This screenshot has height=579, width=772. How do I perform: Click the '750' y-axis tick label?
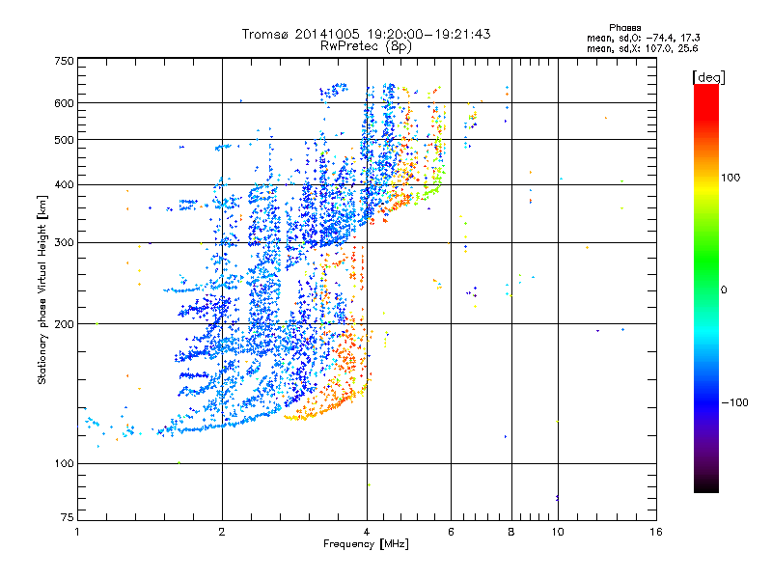(x=64, y=61)
